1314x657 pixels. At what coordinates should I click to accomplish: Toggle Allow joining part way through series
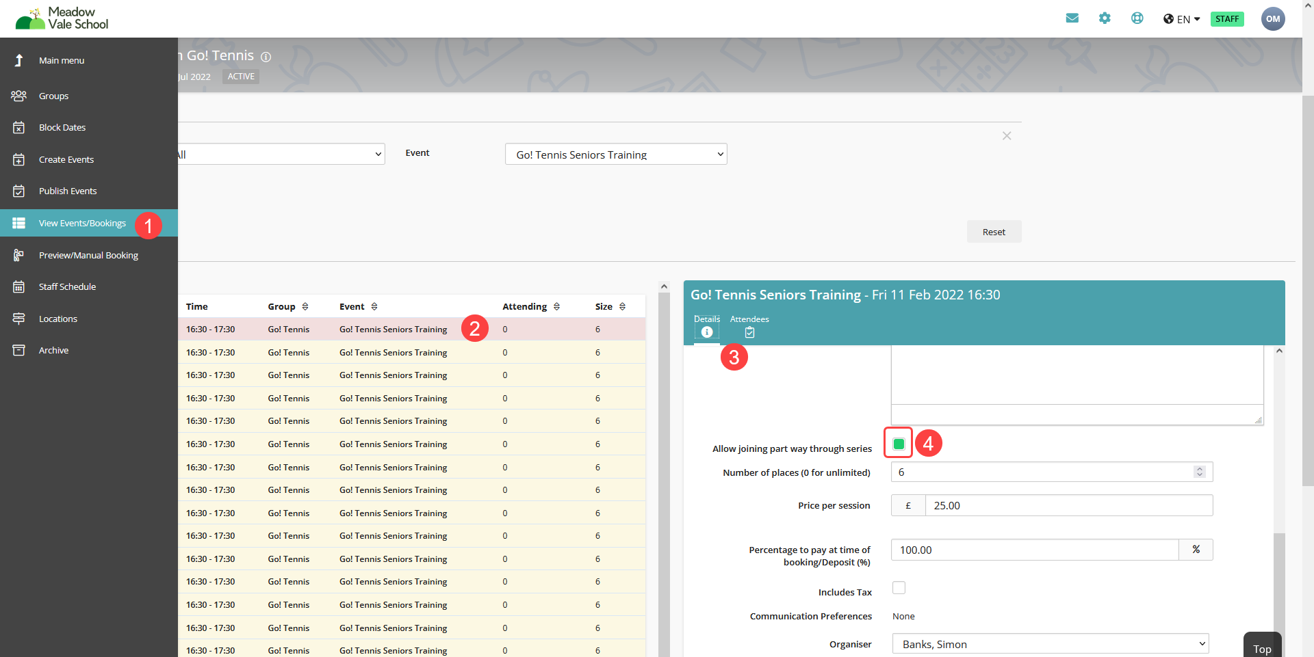click(899, 444)
